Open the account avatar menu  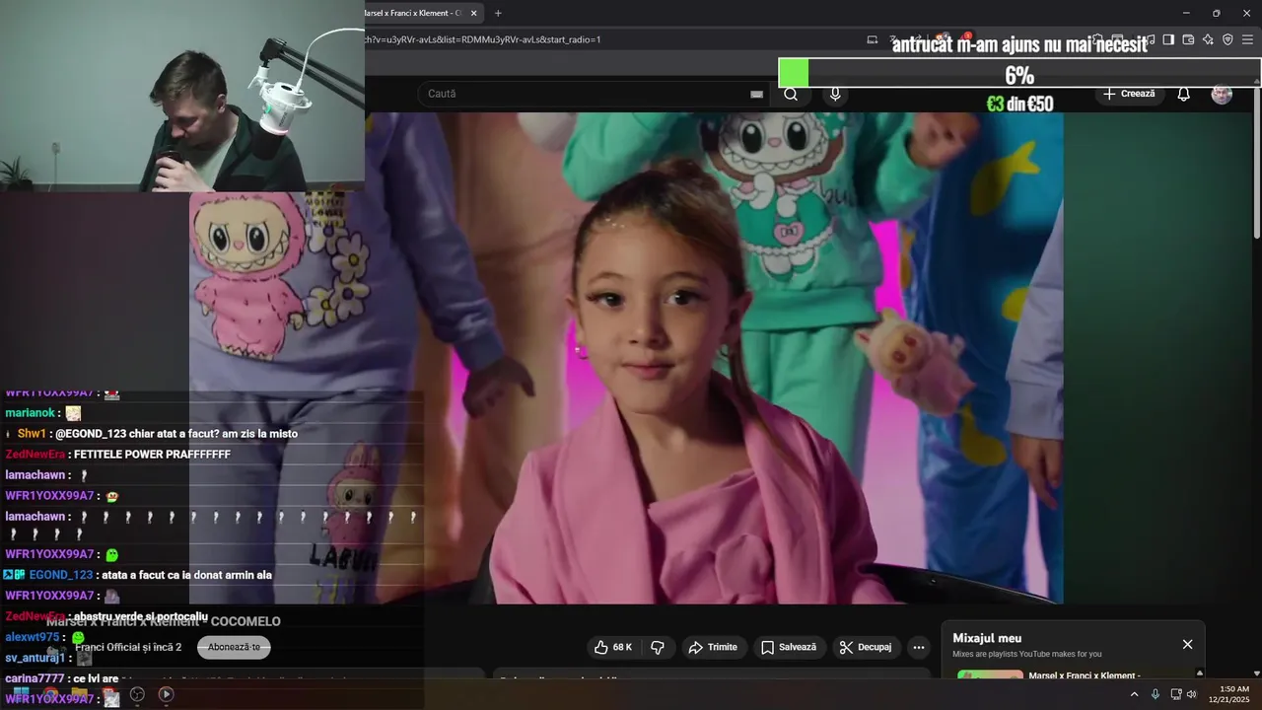tap(1222, 94)
